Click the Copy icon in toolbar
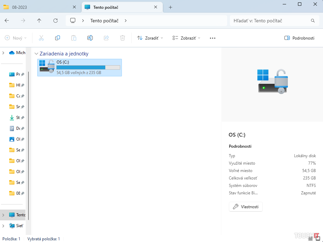The width and height of the screenshot is (323, 242). point(58,38)
